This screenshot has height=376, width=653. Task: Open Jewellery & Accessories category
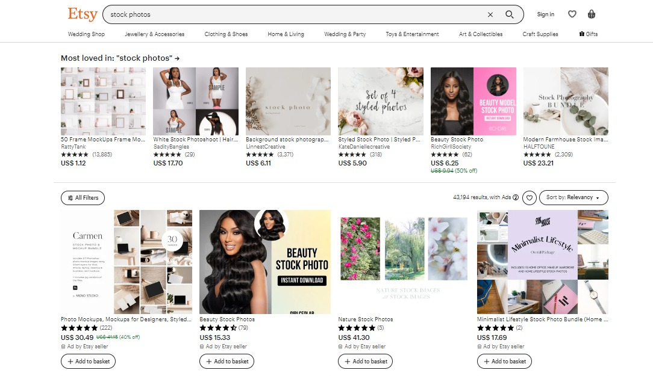click(154, 34)
